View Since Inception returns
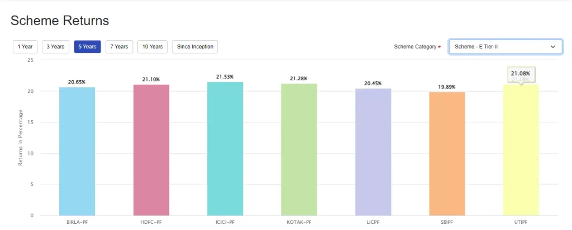The image size is (572, 230). (x=195, y=47)
